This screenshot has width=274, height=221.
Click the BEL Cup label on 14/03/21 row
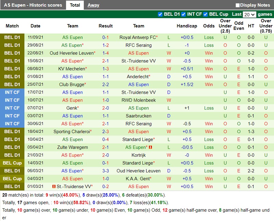tap(12, 163)
